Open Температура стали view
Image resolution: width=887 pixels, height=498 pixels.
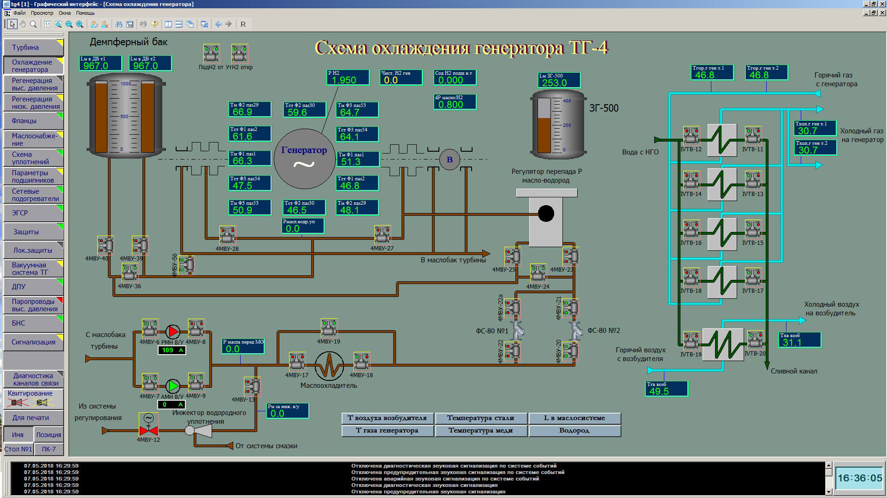tap(481, 418)
